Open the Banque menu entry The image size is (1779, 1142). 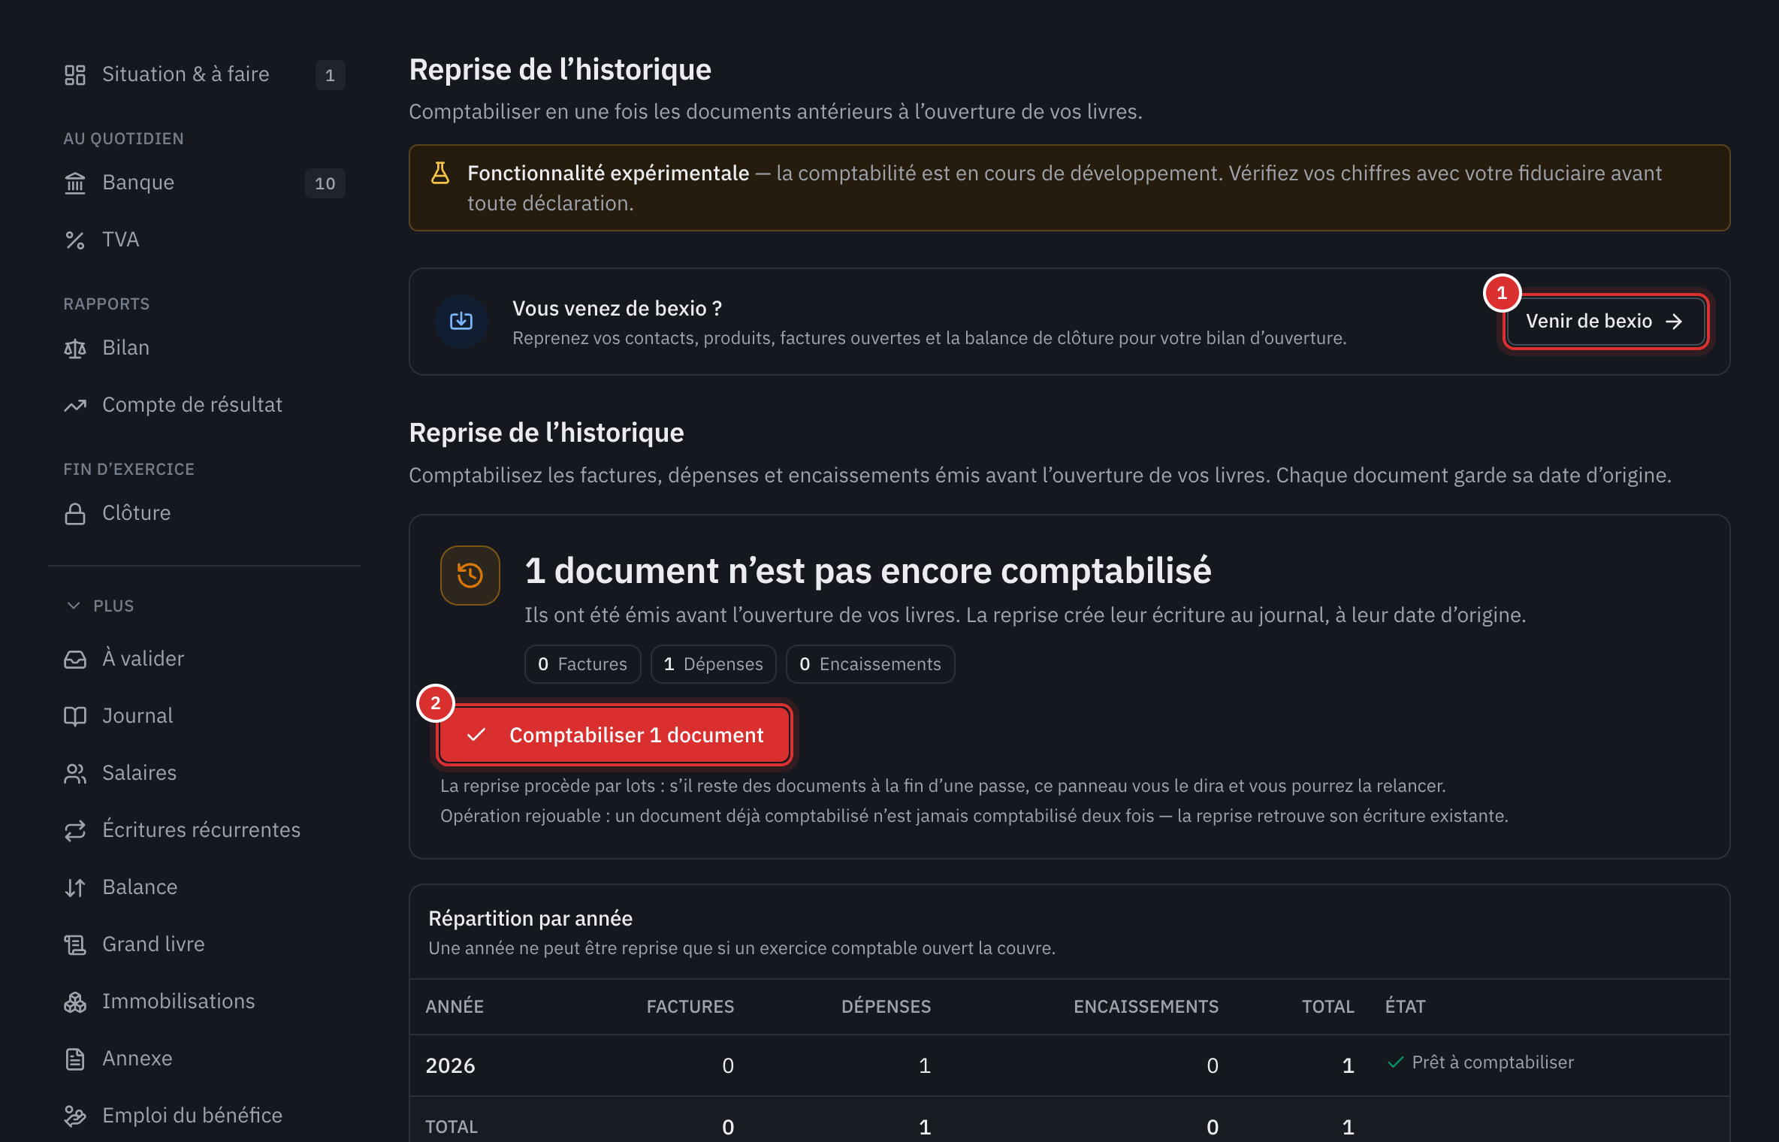[204, 183]
